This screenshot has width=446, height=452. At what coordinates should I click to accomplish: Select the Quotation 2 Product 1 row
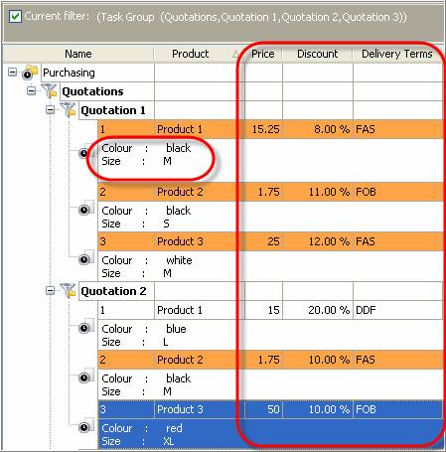pos(270,310)
